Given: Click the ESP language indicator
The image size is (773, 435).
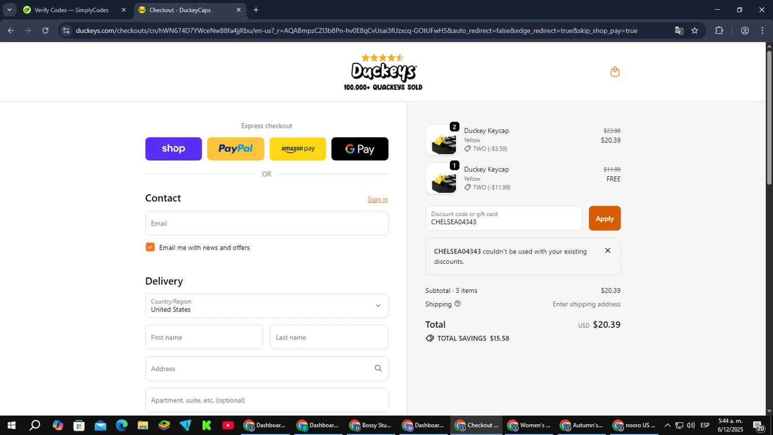Looking at the screenshot, I should [x=705, y=425].
